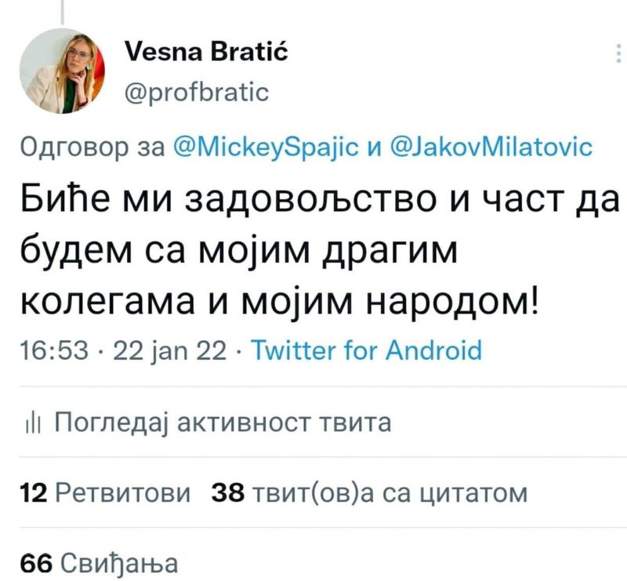This screenshot has width=627, height=581.
Task: Click the 16:53 · 22 jan 22 timestamp
Action: 123,350
